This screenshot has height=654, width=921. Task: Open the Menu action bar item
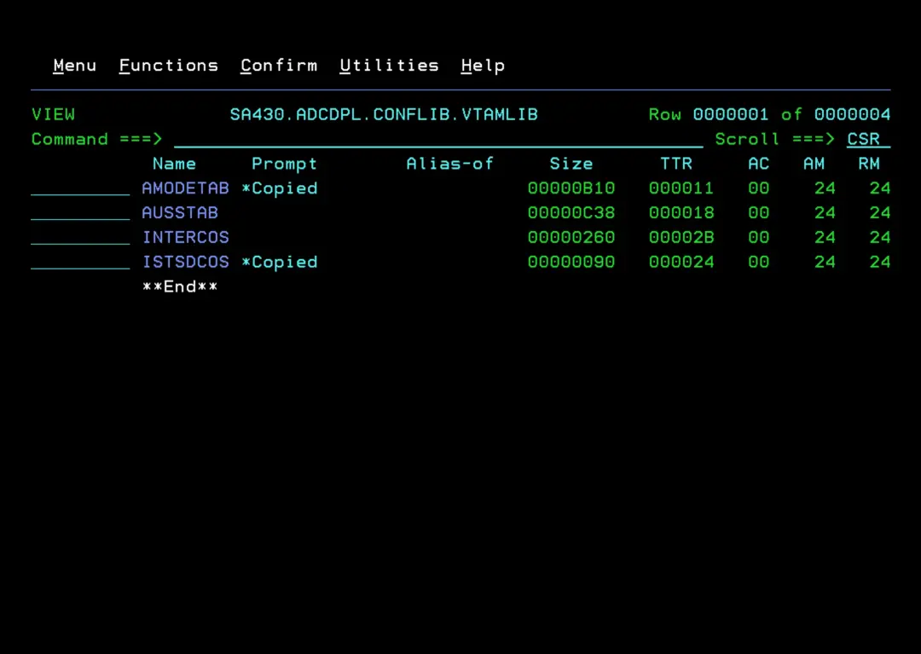[x=74, y=65]
